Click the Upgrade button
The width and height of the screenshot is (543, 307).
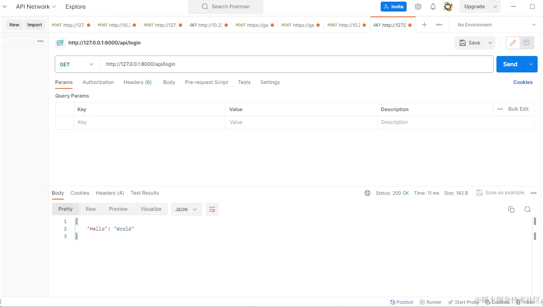[475, 7]
